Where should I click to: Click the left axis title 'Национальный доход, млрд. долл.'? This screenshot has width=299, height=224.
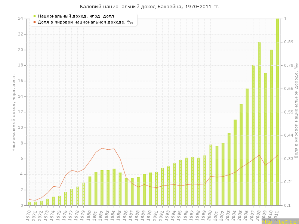coord(14,112)
